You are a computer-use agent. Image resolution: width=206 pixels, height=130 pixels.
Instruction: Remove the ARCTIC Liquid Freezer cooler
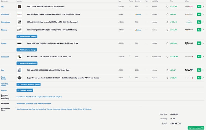click(203, 14)
